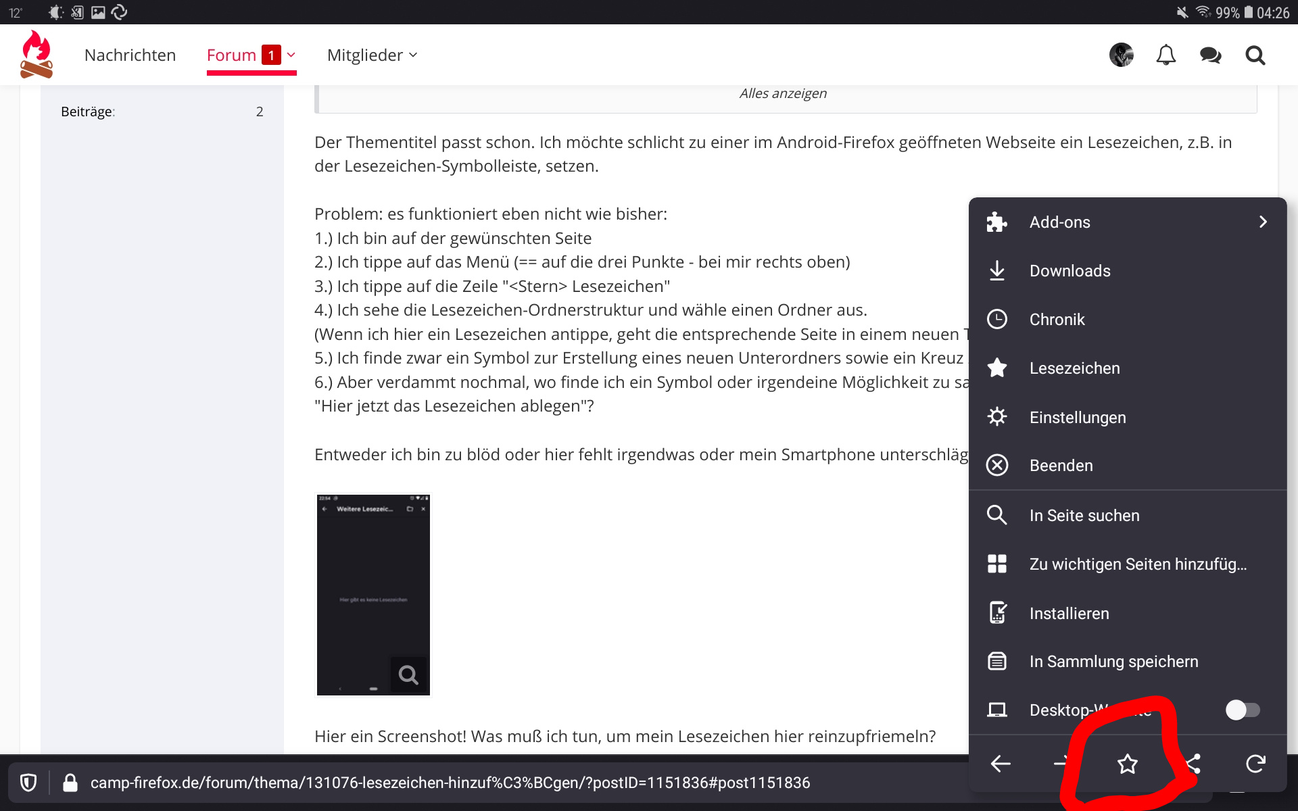
Task: Click the user avatar icon
Action: [1121, 55]
